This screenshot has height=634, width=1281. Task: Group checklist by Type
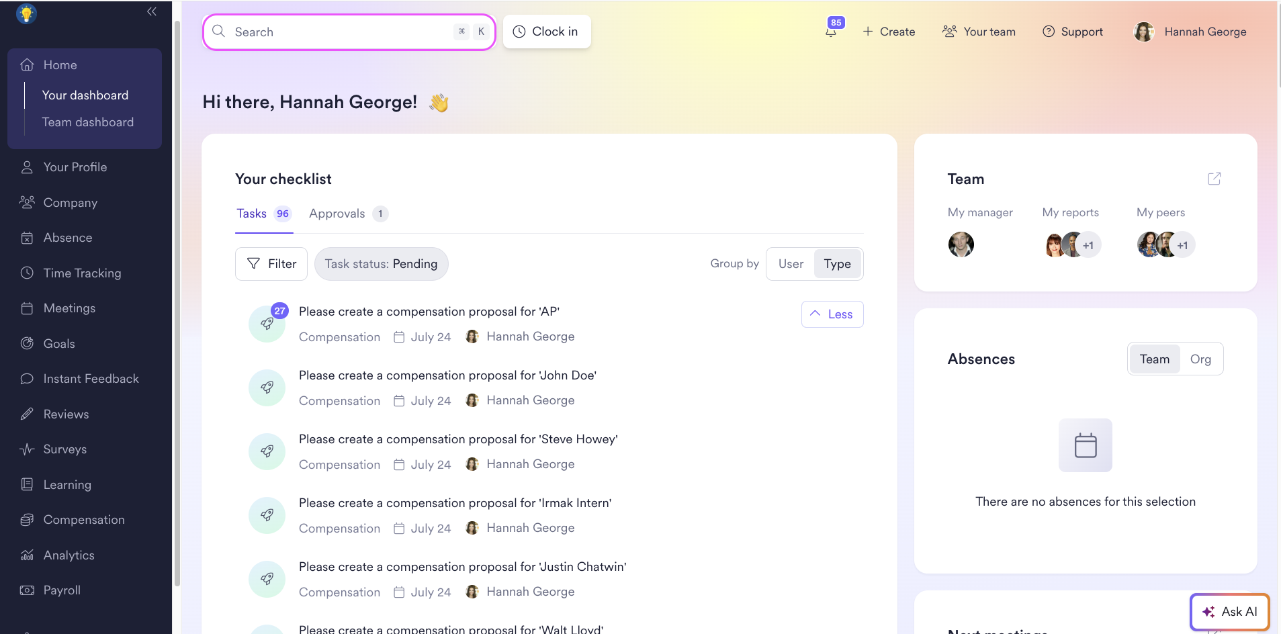[x=837, y=264]
